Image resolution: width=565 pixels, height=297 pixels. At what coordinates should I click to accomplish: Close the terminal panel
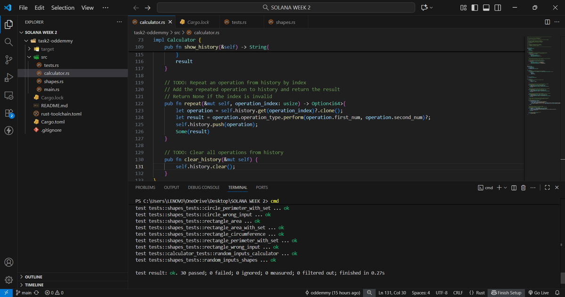point(557,188)
